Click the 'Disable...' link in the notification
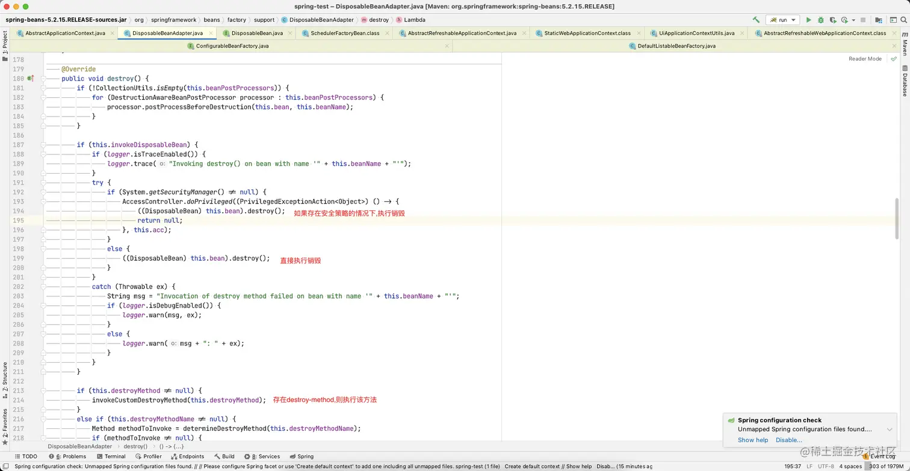The height and width of the screenshot is (471, 910). 789,440
